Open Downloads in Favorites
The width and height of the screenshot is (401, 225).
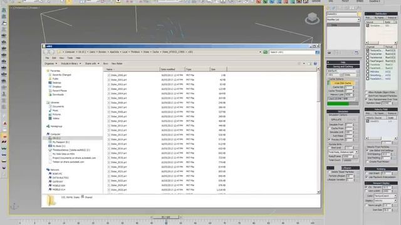58,94
